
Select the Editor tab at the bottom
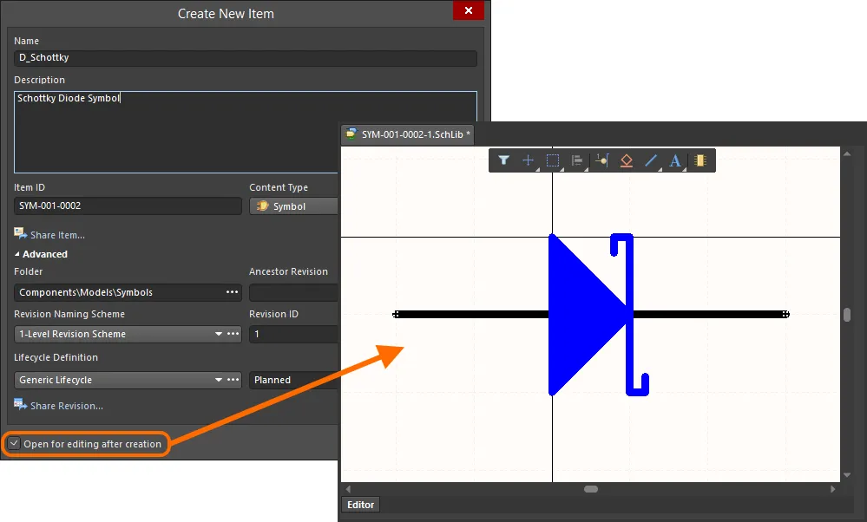point(360,505)
